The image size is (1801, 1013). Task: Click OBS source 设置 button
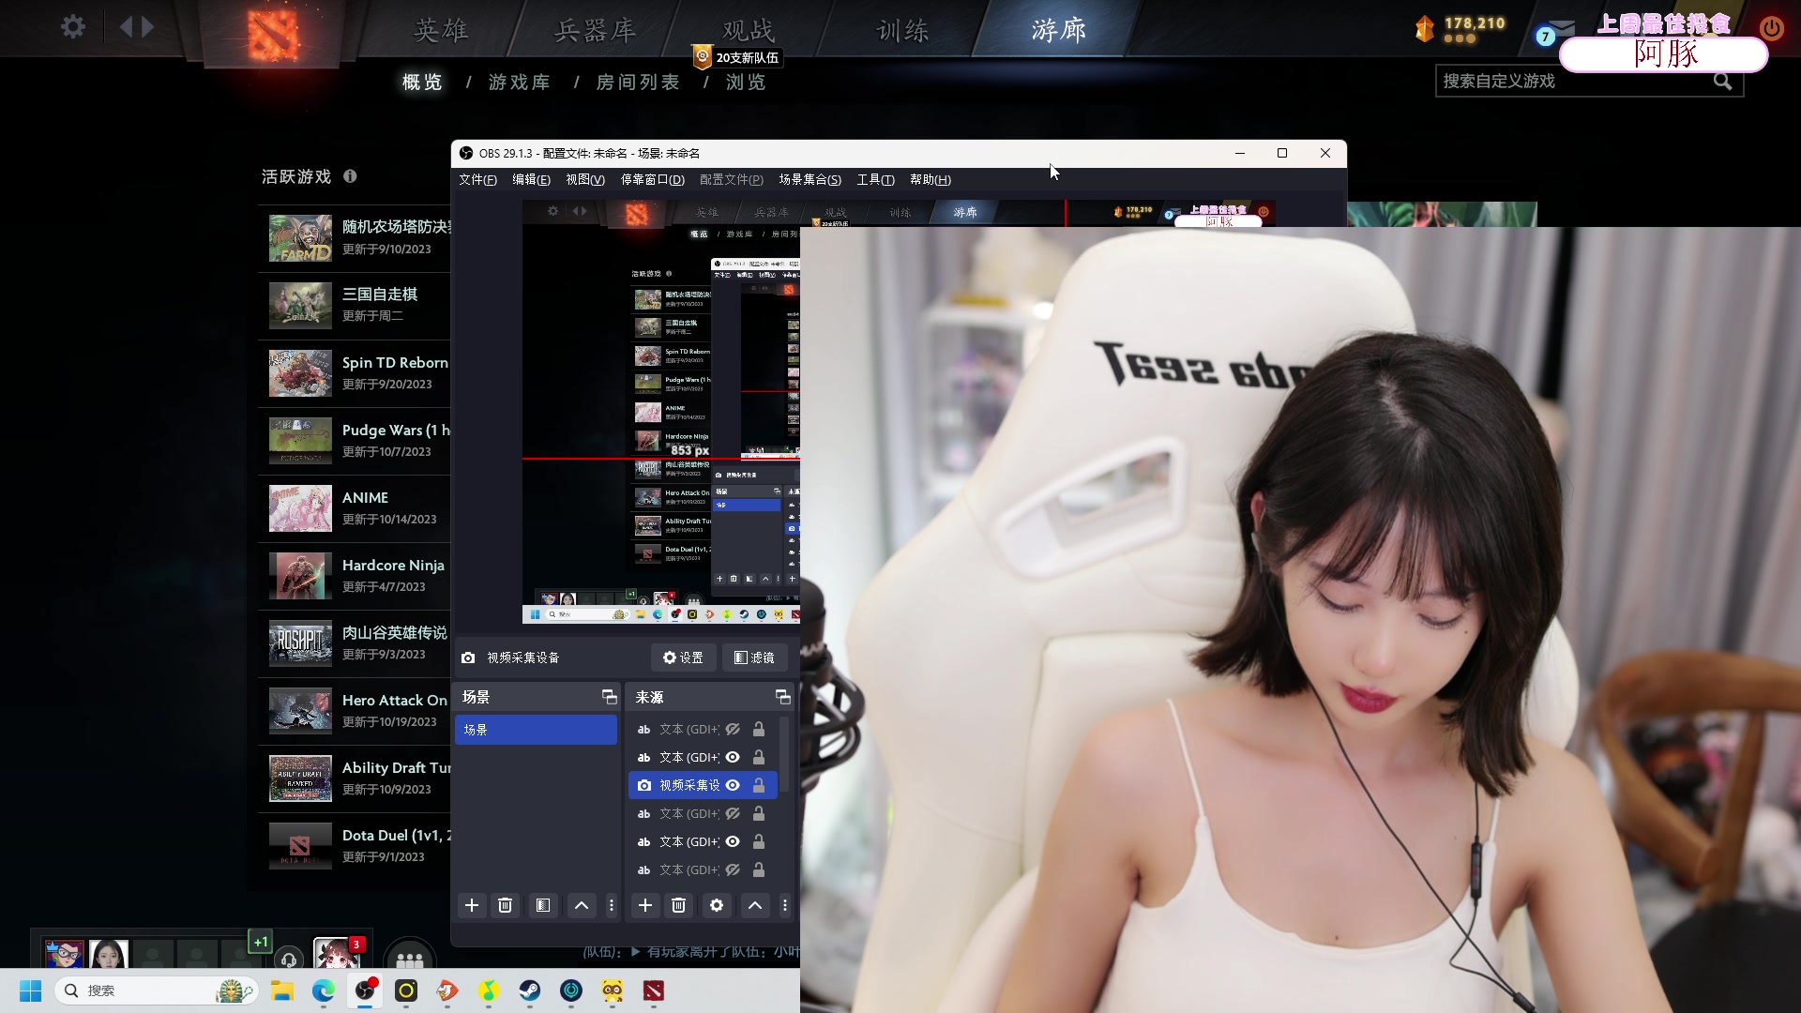(683, 658)
